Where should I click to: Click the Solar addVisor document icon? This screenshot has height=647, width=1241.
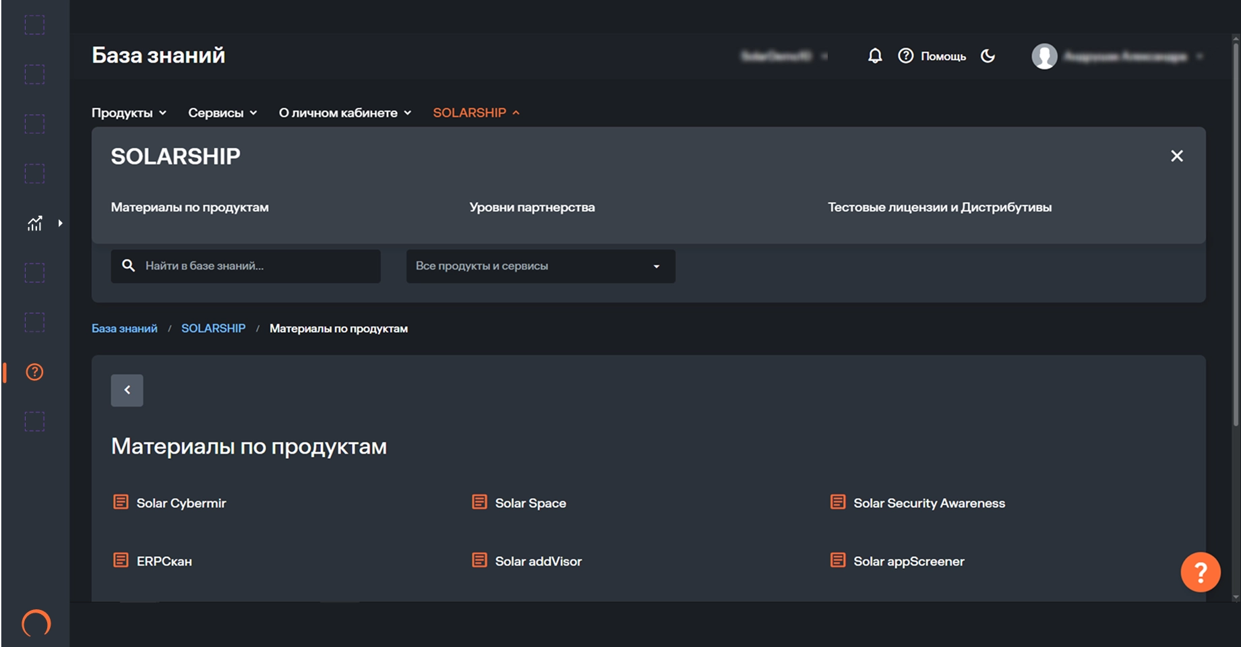(479, 560)
